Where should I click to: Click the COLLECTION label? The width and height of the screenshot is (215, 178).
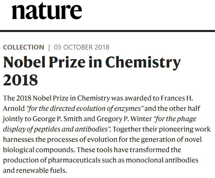tap(23, 48)
